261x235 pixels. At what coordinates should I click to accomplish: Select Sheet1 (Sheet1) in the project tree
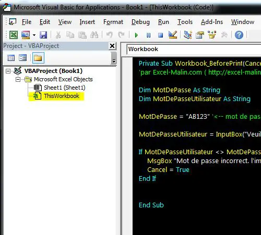pos(65,88)
